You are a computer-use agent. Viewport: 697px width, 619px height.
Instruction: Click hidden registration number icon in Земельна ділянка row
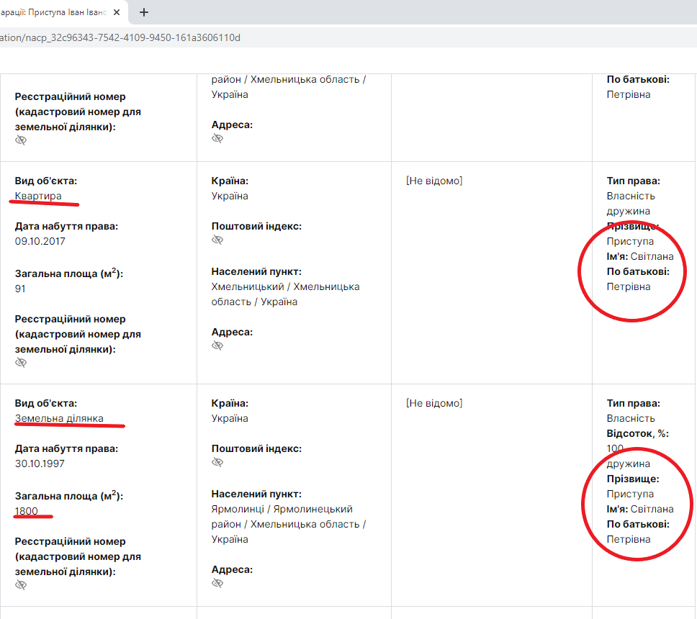click(21, 585)
